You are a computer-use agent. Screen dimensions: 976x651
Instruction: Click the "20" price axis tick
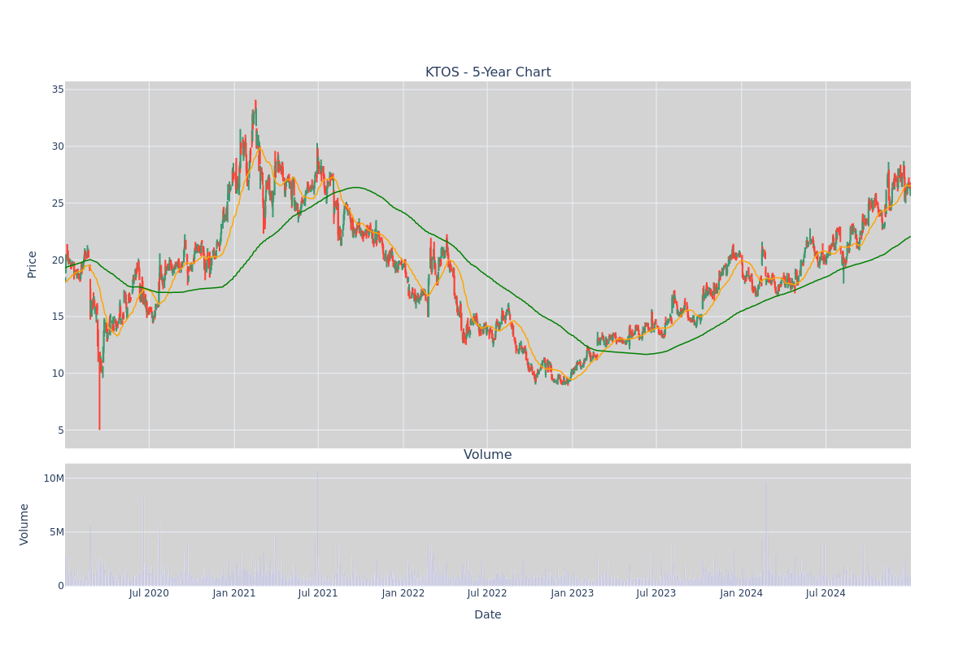(x=59, y=260)
